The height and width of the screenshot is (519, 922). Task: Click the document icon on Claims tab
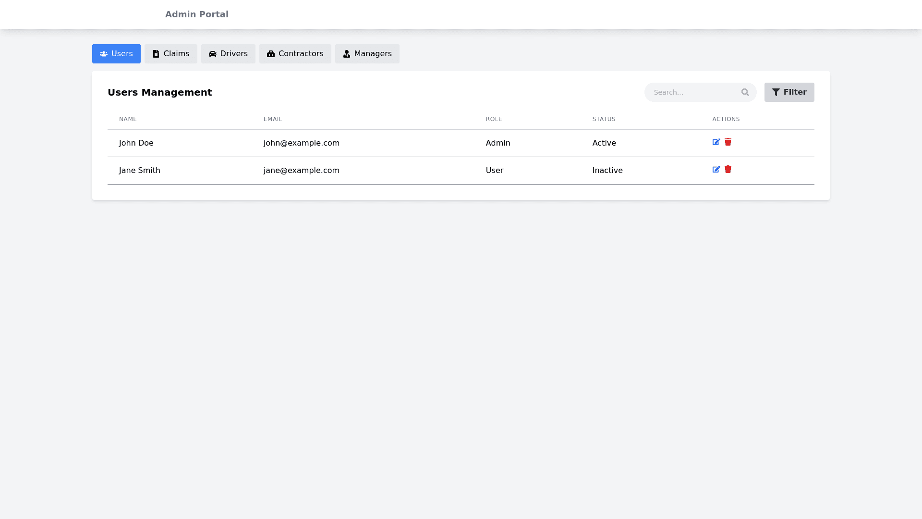click(156, 54)
